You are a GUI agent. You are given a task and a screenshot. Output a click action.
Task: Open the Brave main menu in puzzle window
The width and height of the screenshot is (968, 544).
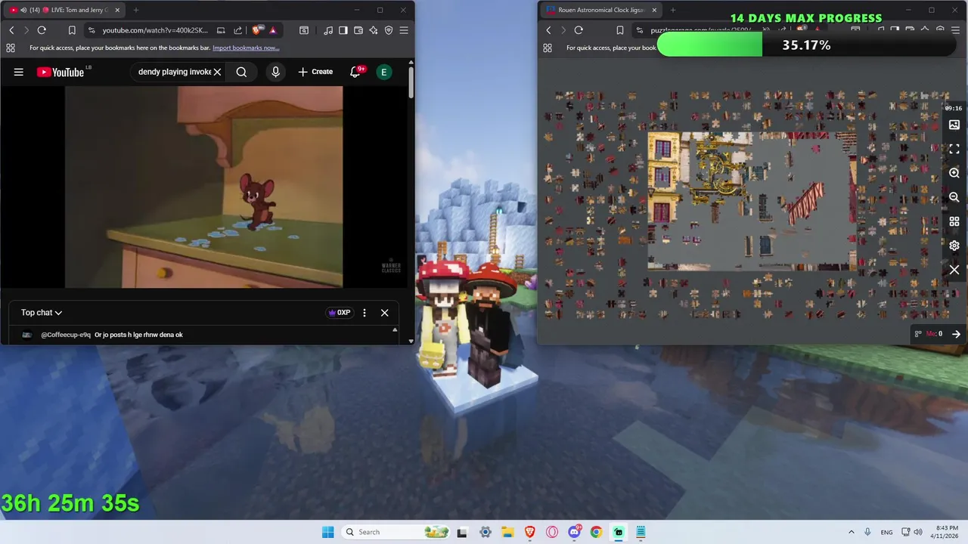coord(955,30)
